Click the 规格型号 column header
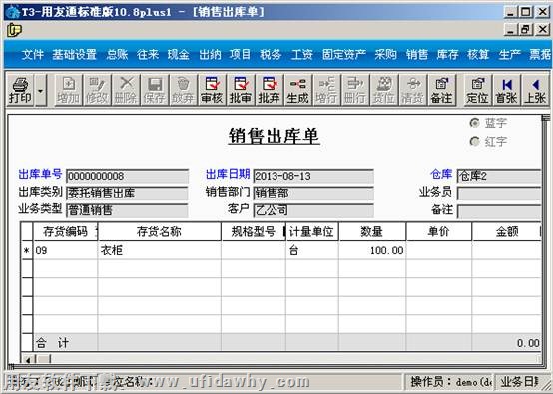 (x=254, y=231)
